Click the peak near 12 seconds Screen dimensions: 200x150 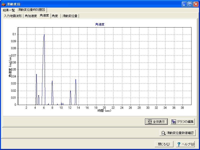(x=70, y=91)
